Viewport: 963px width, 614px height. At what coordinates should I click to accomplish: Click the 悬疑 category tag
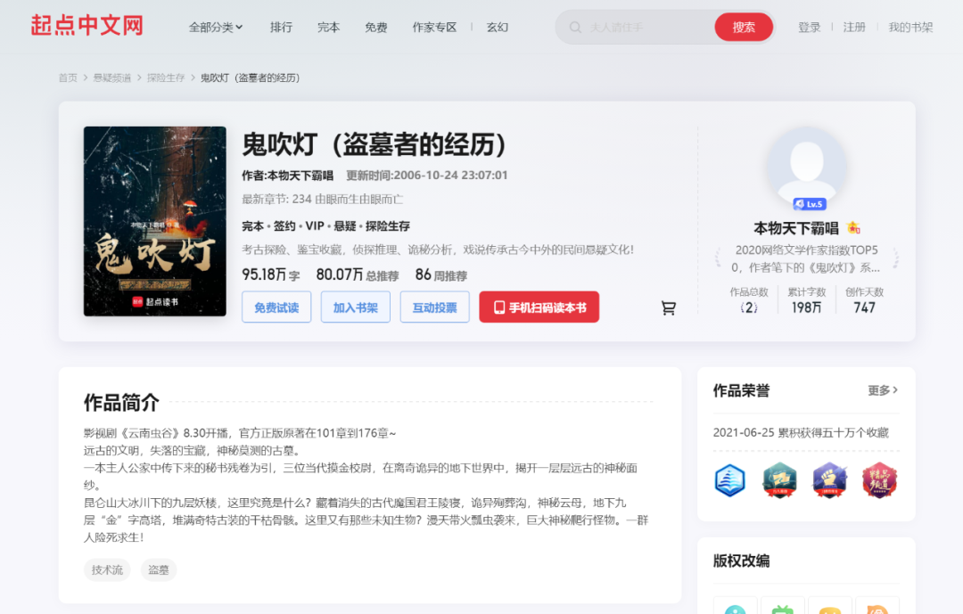345,226
